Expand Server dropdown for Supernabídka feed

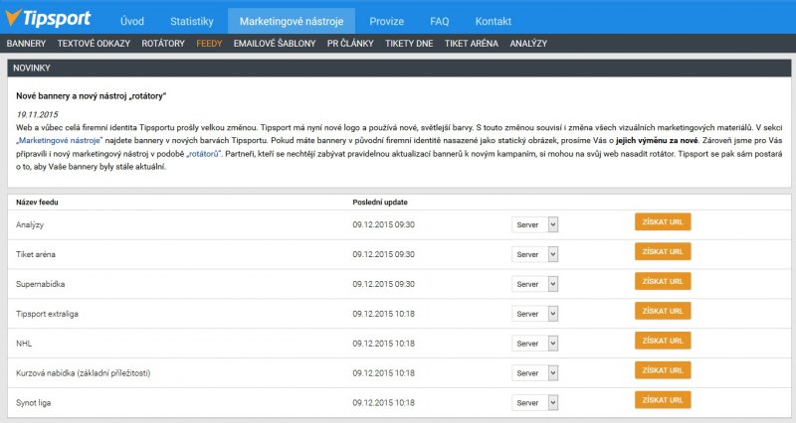pos(535,284)
